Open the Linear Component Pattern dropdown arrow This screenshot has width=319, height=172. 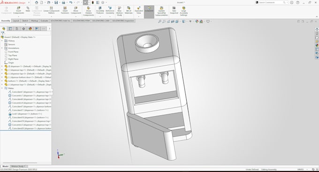point(51,16)
